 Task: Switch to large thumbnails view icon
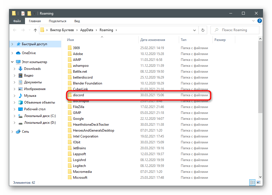pyautogui.click(x=259, y=183)
